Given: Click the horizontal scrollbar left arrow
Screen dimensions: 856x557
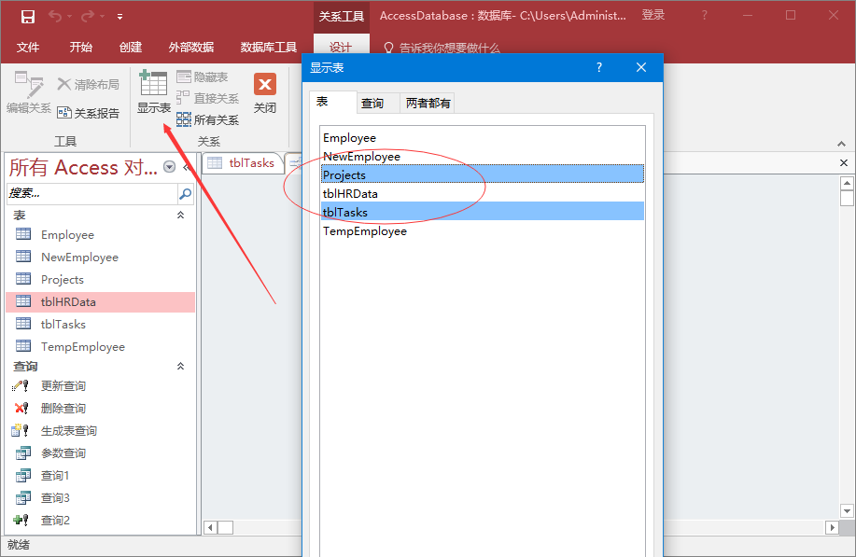Looking at the screenshot, I should click(x=210, y=528).
